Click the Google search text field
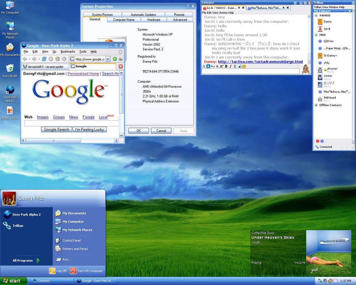The height and width of the screenshot is (285, 356). (x=72, y=123)
